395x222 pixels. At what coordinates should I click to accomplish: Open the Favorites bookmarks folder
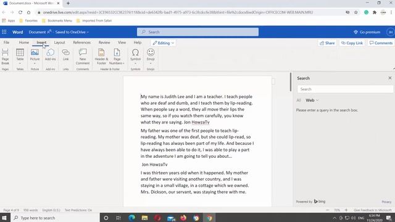pos(28,20)
